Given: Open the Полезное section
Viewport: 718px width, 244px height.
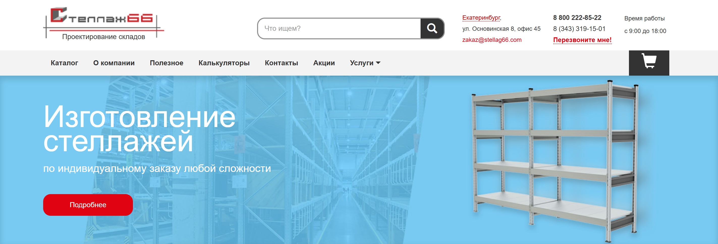Looking at the screenshot, I should (x=167, y=63).
